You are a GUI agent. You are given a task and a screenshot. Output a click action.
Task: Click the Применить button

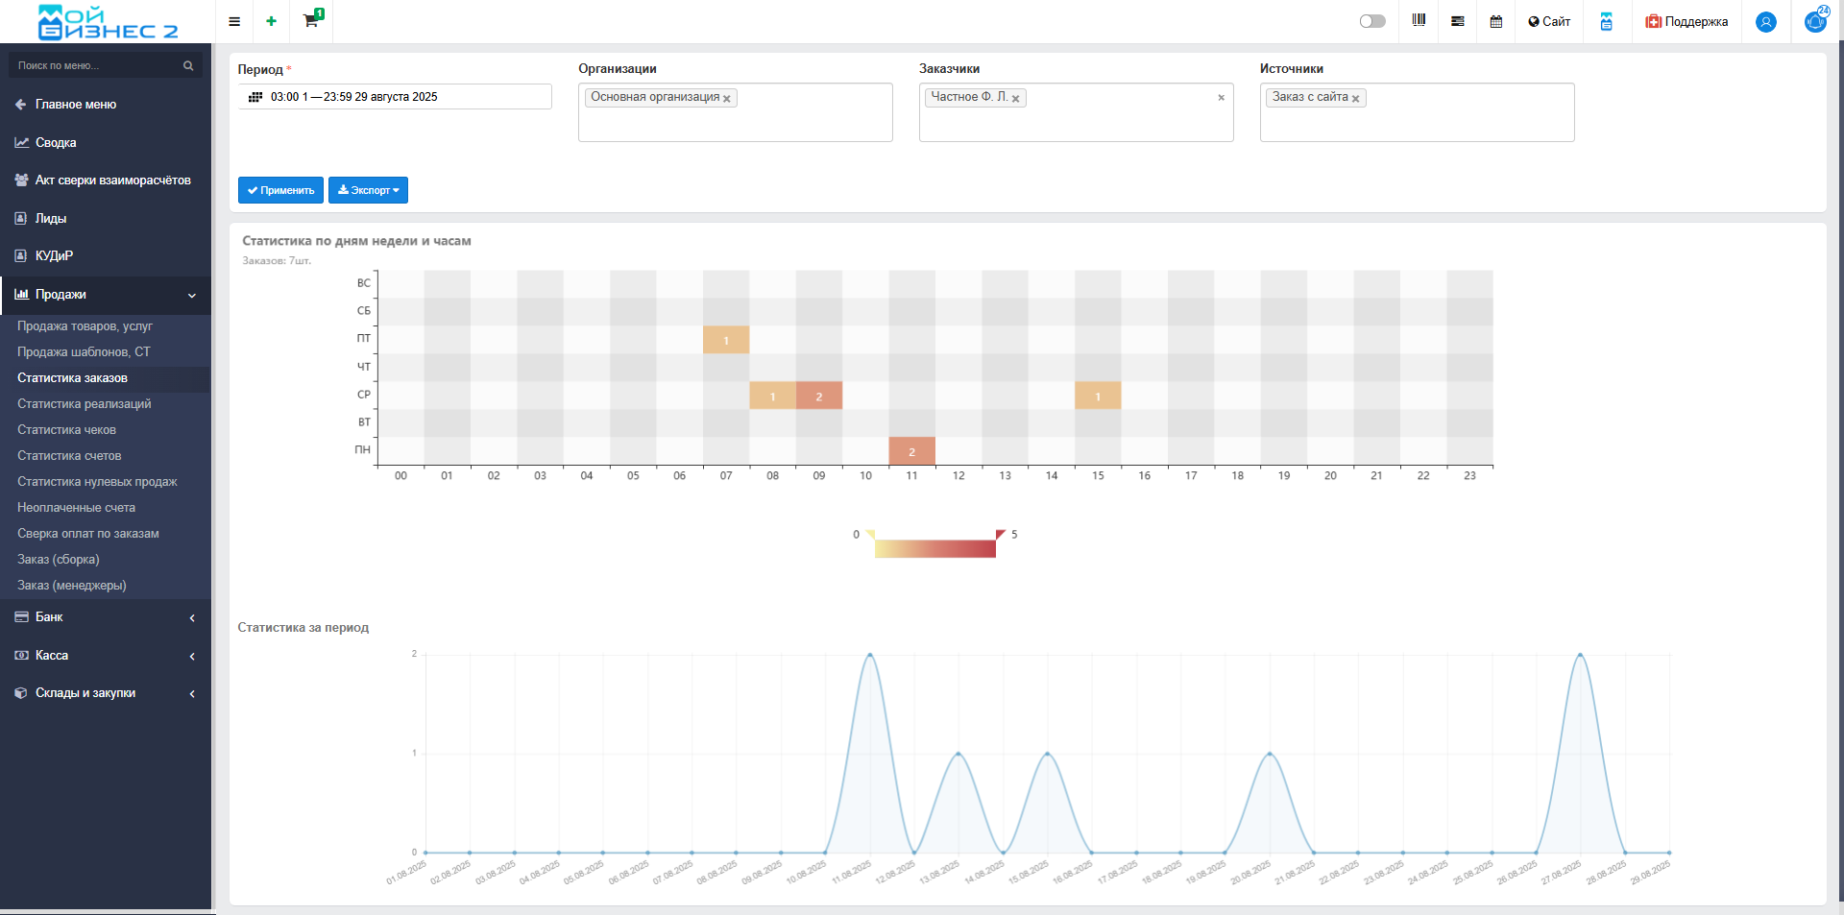(x=280, y=190)
